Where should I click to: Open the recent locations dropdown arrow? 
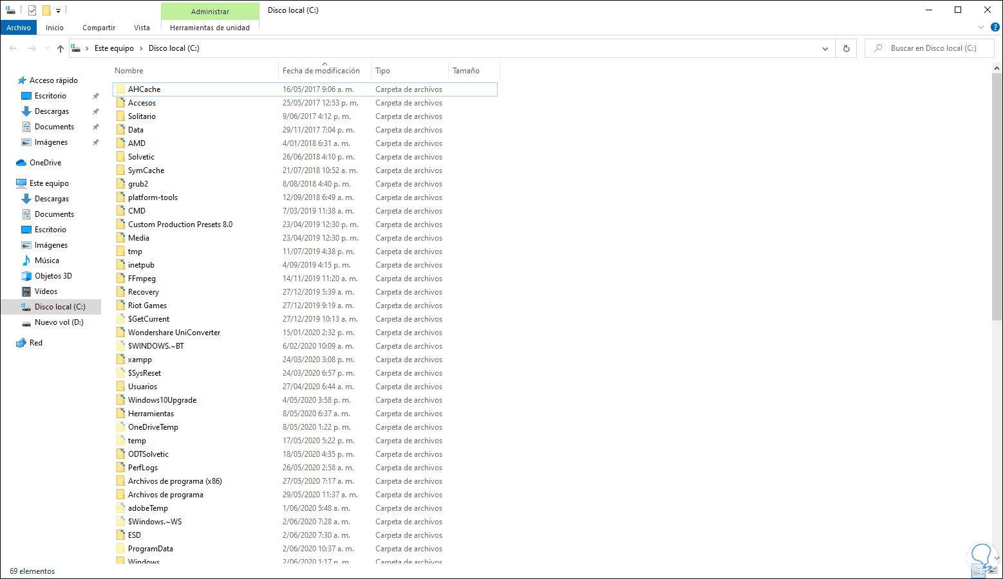point(47,48)
